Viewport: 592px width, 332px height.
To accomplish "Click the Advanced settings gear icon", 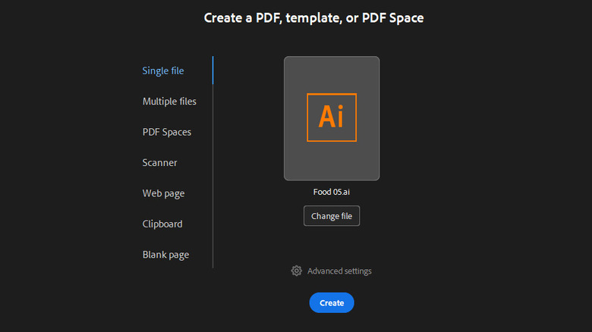I will click(x=296, y=271).
